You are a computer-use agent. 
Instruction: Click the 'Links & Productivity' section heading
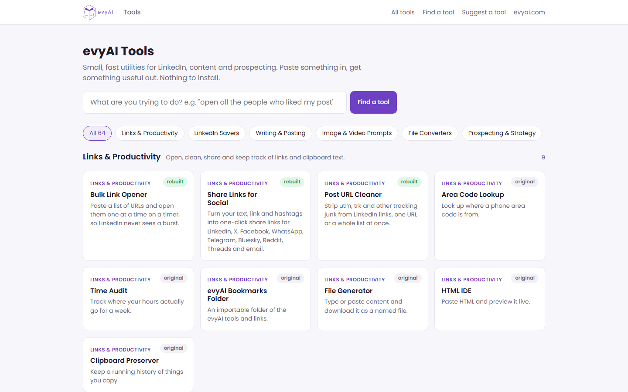click(122, 157)
